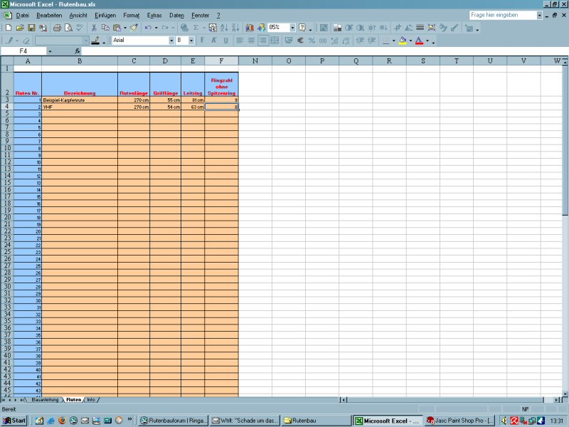Click the Cut scissors icon
The height and width of the screenshot is (427, 569).
point(94,28)
